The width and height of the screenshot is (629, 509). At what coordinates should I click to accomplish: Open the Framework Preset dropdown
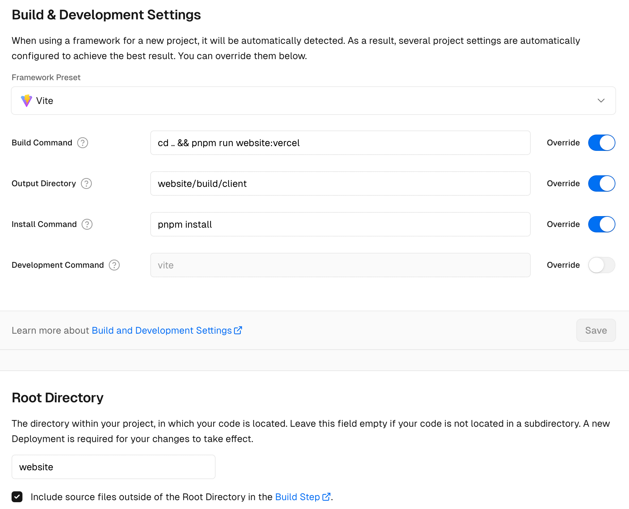click(313, 101)
